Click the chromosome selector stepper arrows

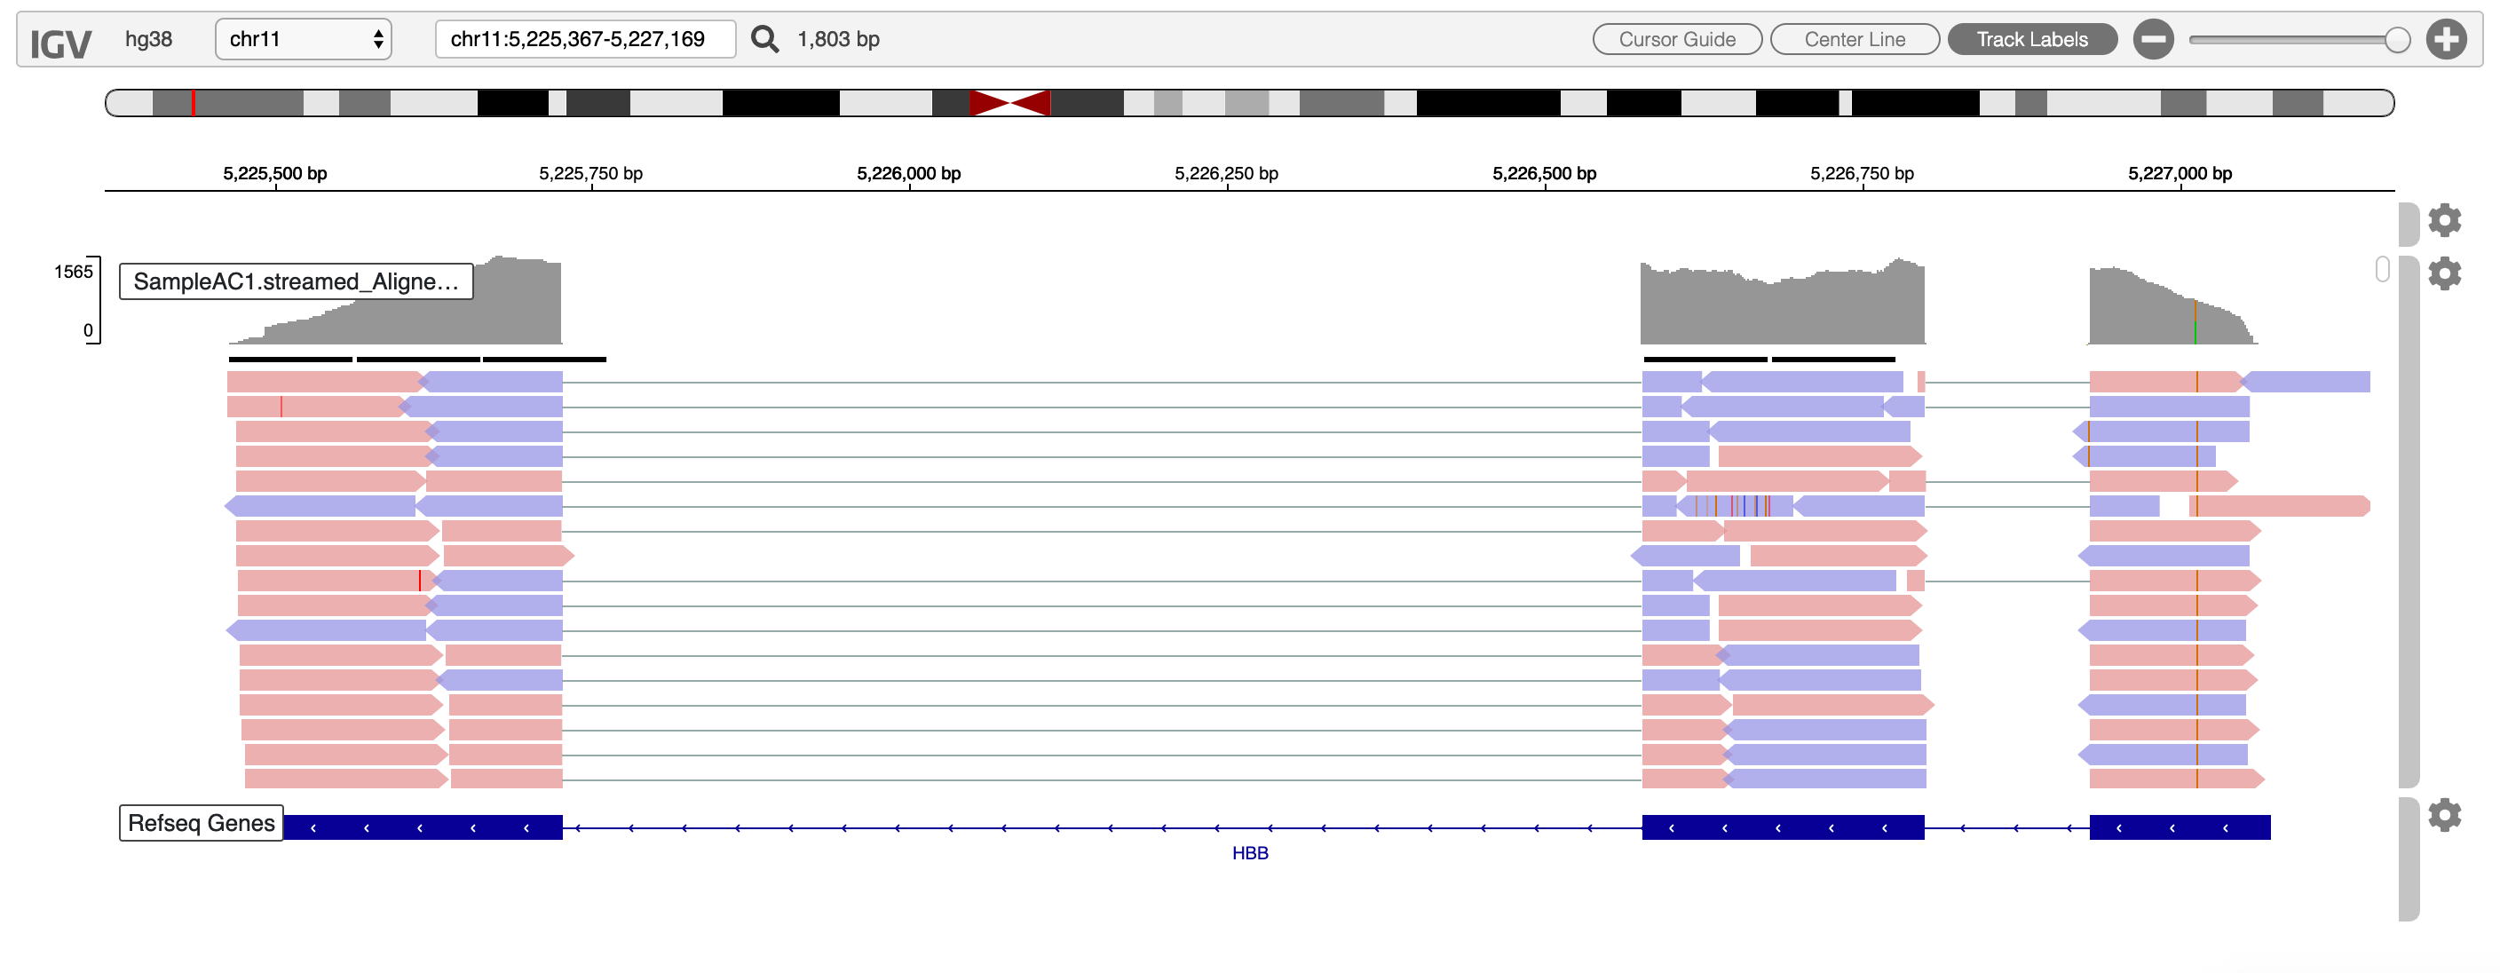tap(377, 40)
